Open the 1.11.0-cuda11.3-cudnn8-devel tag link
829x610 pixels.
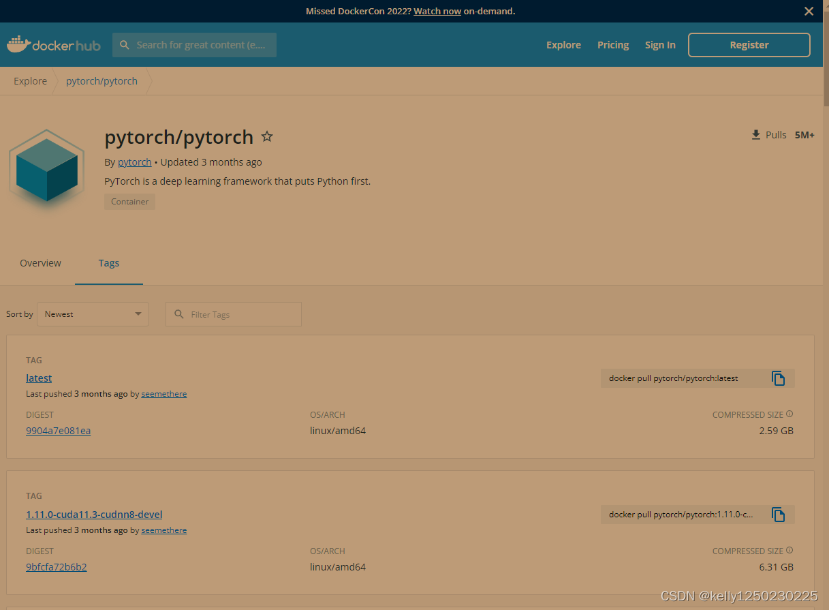click(94, 515)
